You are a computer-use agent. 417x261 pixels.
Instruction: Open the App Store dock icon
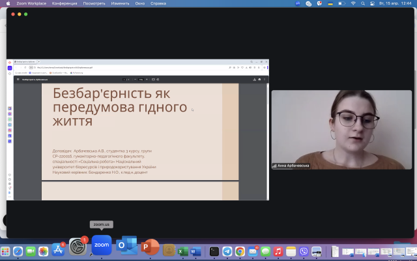point(57,251)
